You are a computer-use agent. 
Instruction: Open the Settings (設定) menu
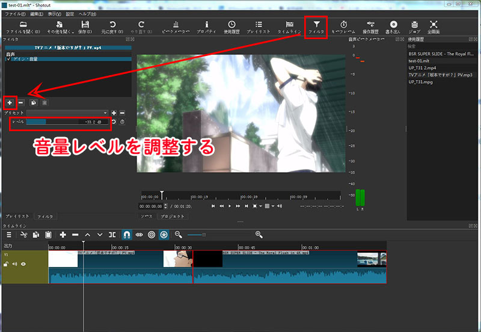click(70, 14)
